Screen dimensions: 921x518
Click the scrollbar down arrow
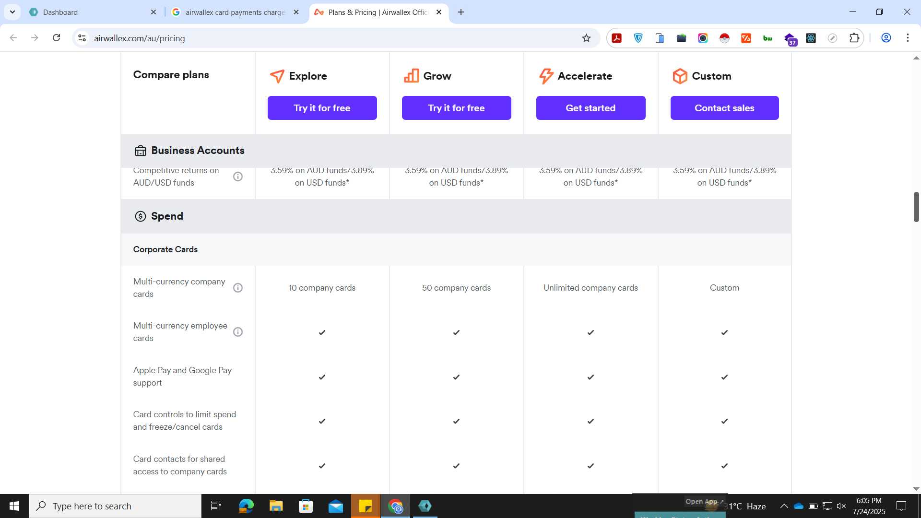(916, 489)
